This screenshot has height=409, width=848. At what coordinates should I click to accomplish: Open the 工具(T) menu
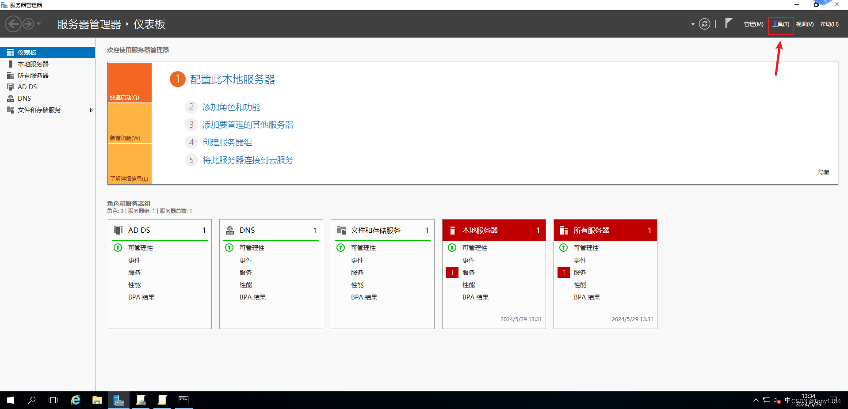[780, 24]
